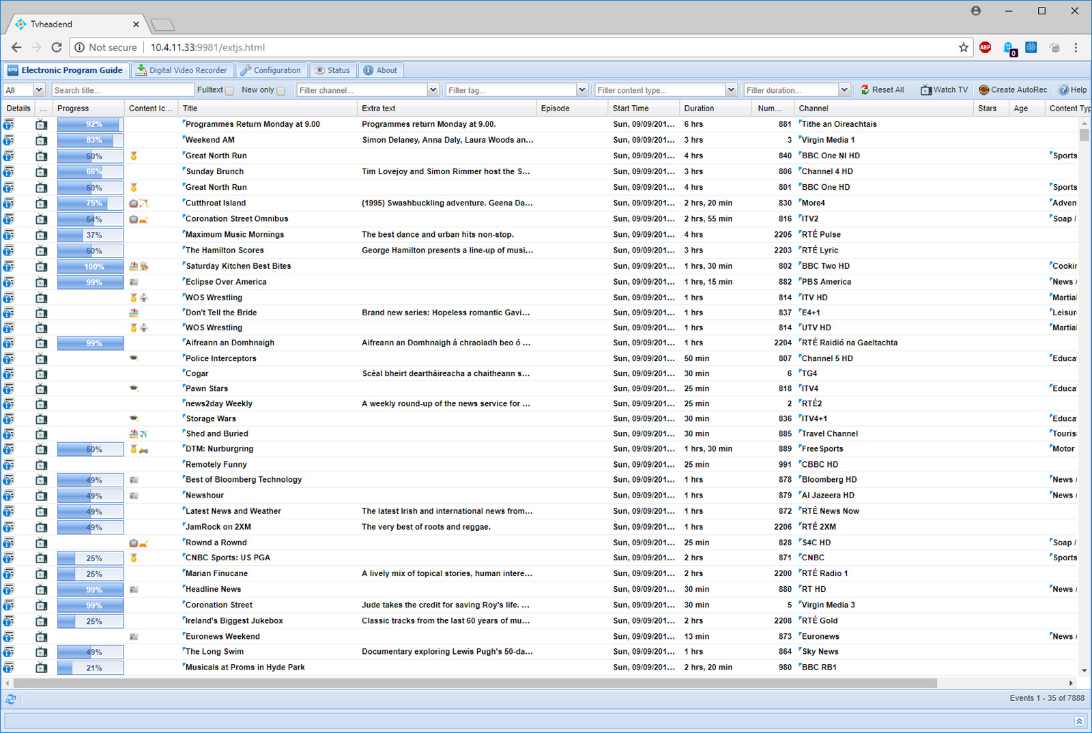Reload the page in browser
The width and height of the screenshot is (1092, 733).
click(x=57, y=47)
